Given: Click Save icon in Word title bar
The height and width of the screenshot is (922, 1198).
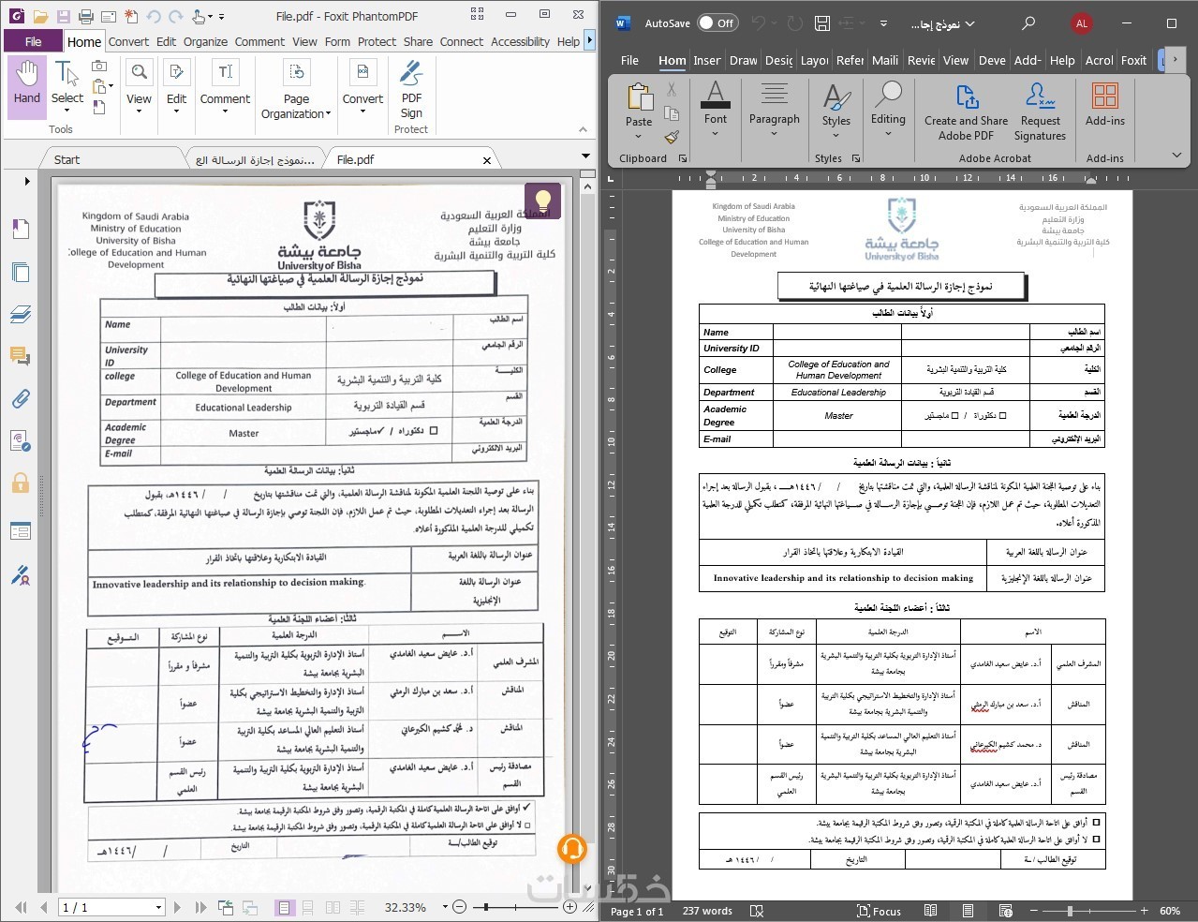Looking at the screenshot, I should click(821, 23).
